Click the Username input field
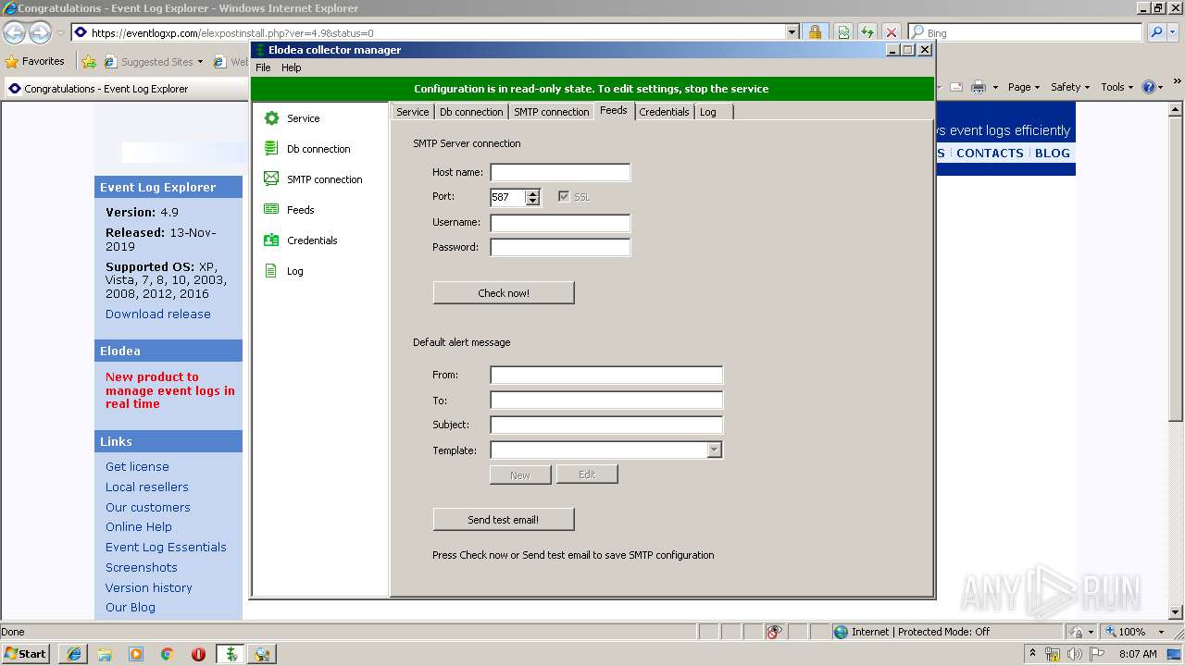This screenshot has width=1185, height=666. tap(560, 222)
